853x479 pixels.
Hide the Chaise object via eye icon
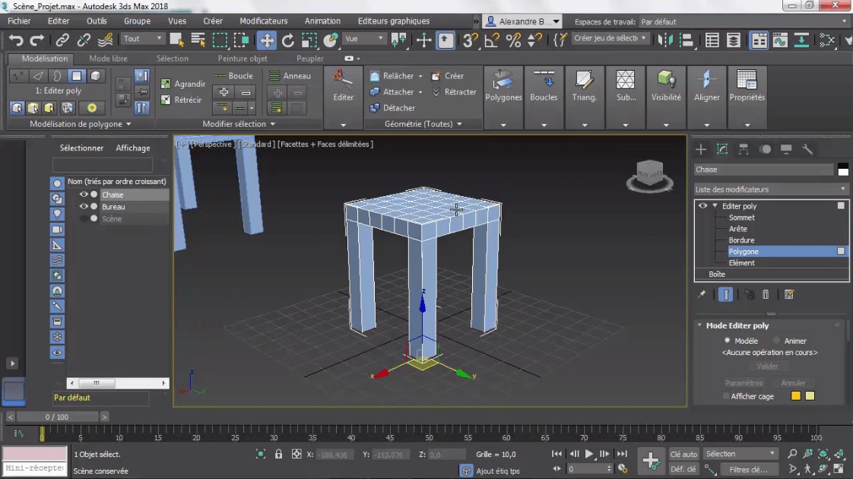[84, 195]
